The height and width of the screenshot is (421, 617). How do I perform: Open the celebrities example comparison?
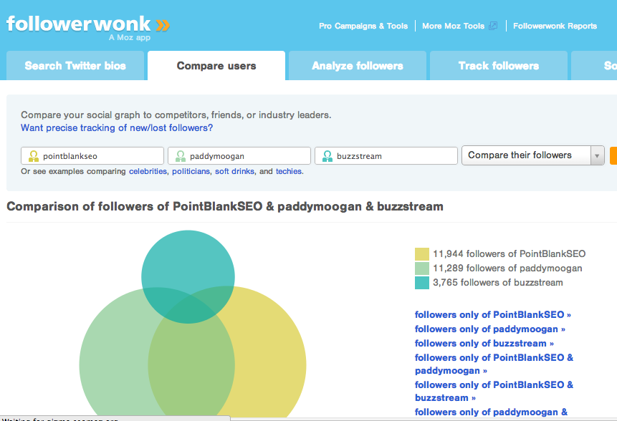(148, 171)
